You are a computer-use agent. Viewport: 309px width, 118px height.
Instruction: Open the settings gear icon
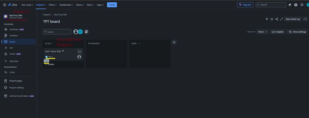pos(302,5)
